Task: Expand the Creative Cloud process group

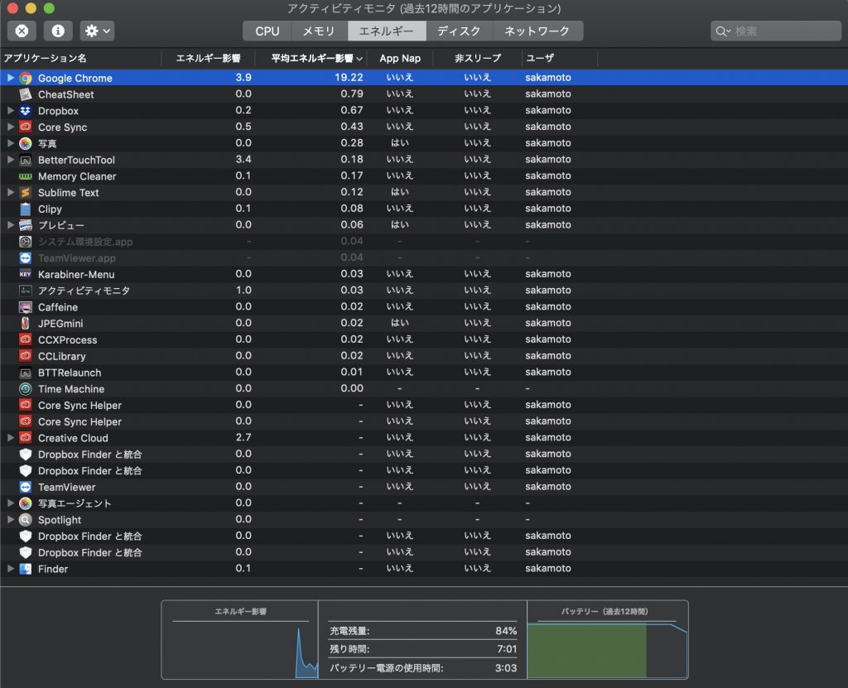Action: [x=10, y=438]
